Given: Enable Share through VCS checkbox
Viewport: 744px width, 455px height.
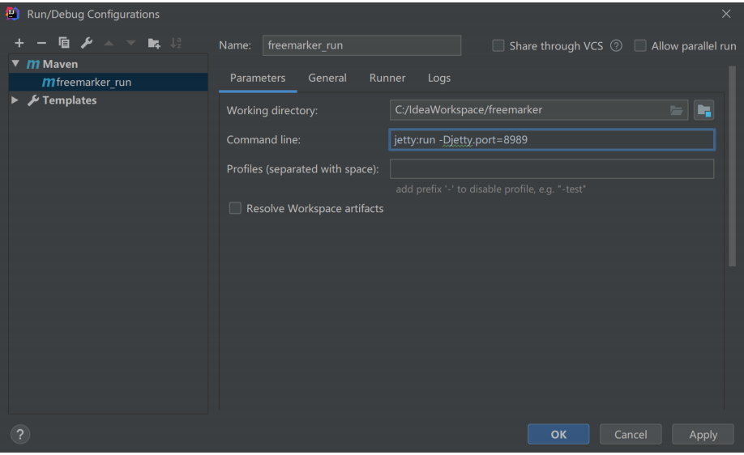Looking at the screenshot, I should coord(498,46).
